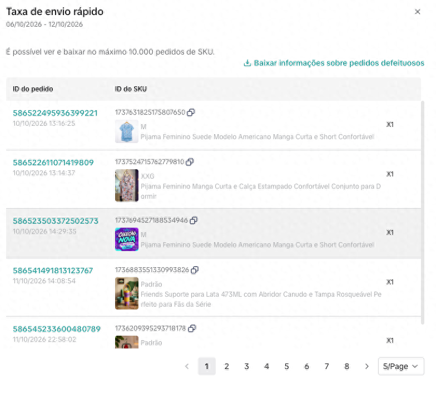436x393 pixels.
Task: Click timestamp 11/10/2026 14:08:54
Action: (x=44, y=281)
